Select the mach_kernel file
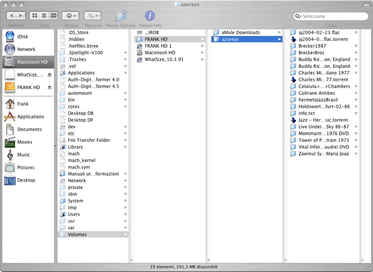Viewport: 373px width, 272px height. pos(93,161)
